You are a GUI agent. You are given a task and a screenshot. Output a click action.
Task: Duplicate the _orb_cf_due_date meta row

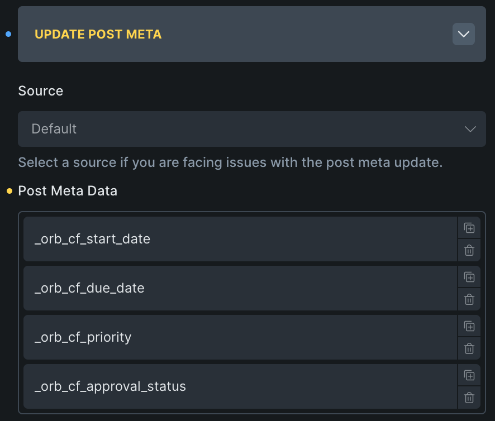coord(469,277)
